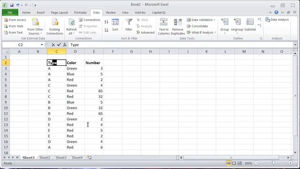Screen dimensions: 300x169
Task: Click the 100% zoom level
Action: (248, 163)
